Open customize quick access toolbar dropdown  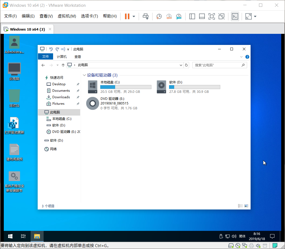pos(68,50)
